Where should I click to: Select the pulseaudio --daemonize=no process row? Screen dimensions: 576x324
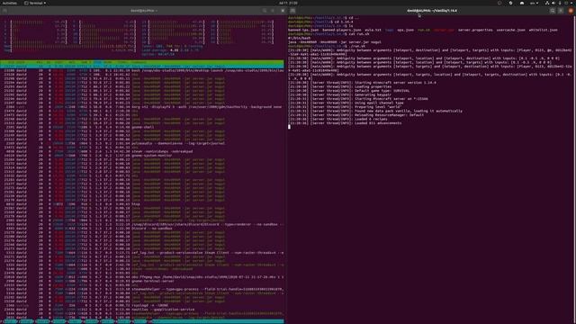(x=142, y=143)
